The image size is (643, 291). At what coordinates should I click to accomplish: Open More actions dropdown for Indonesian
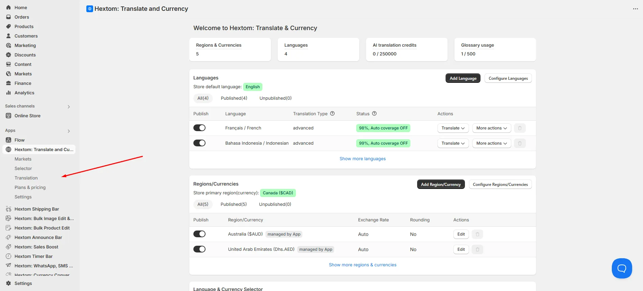492,143
